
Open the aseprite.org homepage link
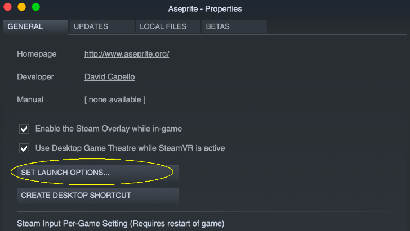click(x=127, y=54)
